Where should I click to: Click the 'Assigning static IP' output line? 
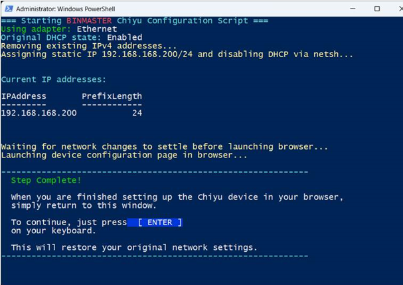[x=177, y=54]
